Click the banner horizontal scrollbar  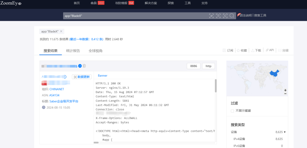(x=96, y=143)
